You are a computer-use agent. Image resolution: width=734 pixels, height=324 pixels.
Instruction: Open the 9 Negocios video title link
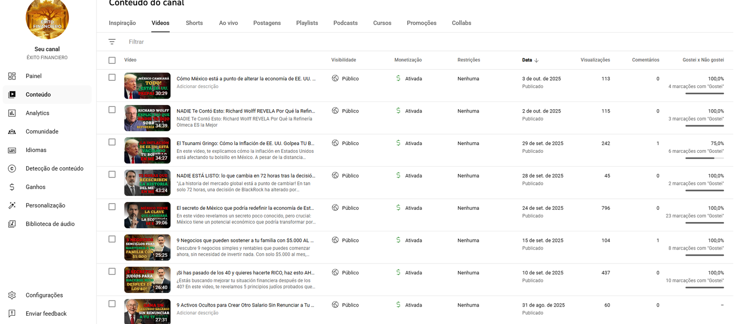point(245,240)
